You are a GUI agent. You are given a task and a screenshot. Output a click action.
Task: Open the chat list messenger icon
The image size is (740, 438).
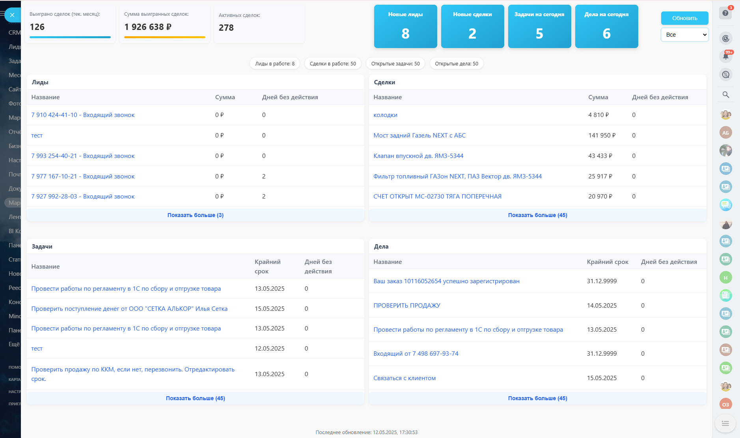[x=725, y=74]
